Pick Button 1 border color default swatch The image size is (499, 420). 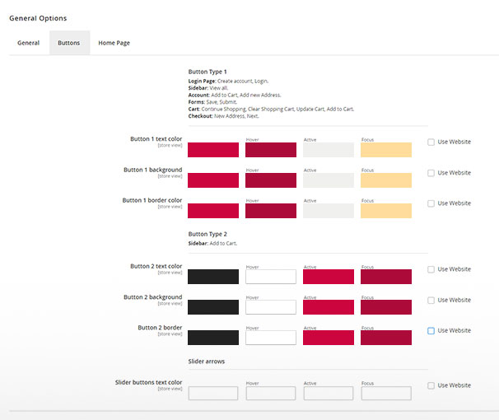tap(213, 211)
